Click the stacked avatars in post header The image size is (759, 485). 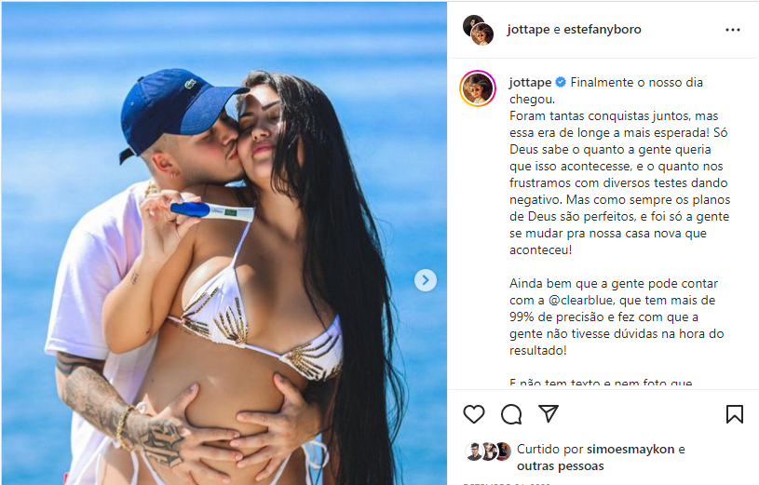pyautogui.click(x=479, y=30)
